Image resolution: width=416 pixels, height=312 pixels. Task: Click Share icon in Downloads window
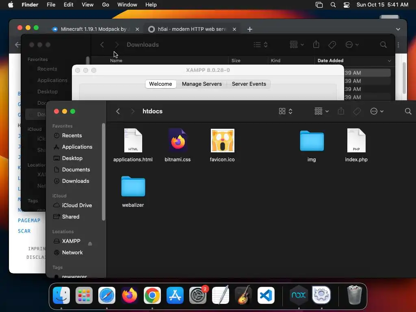pyautogui.click(x=316, y=45)
